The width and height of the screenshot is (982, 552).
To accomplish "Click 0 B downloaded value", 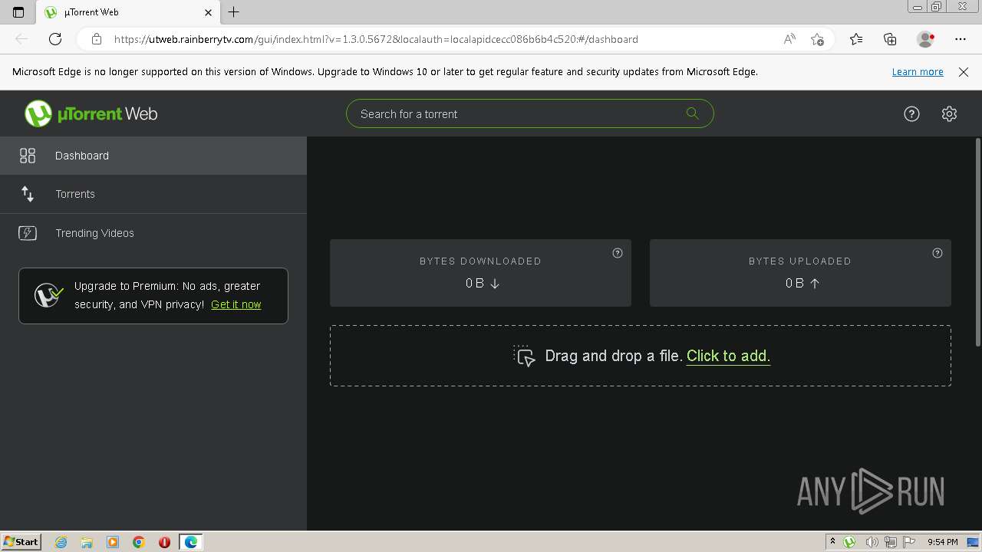I will [483, 283].
